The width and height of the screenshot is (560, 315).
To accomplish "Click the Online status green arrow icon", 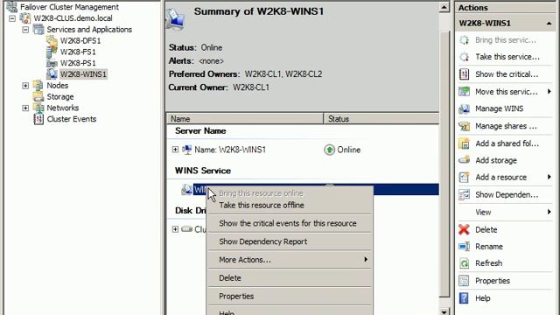I will pos(329,150).
